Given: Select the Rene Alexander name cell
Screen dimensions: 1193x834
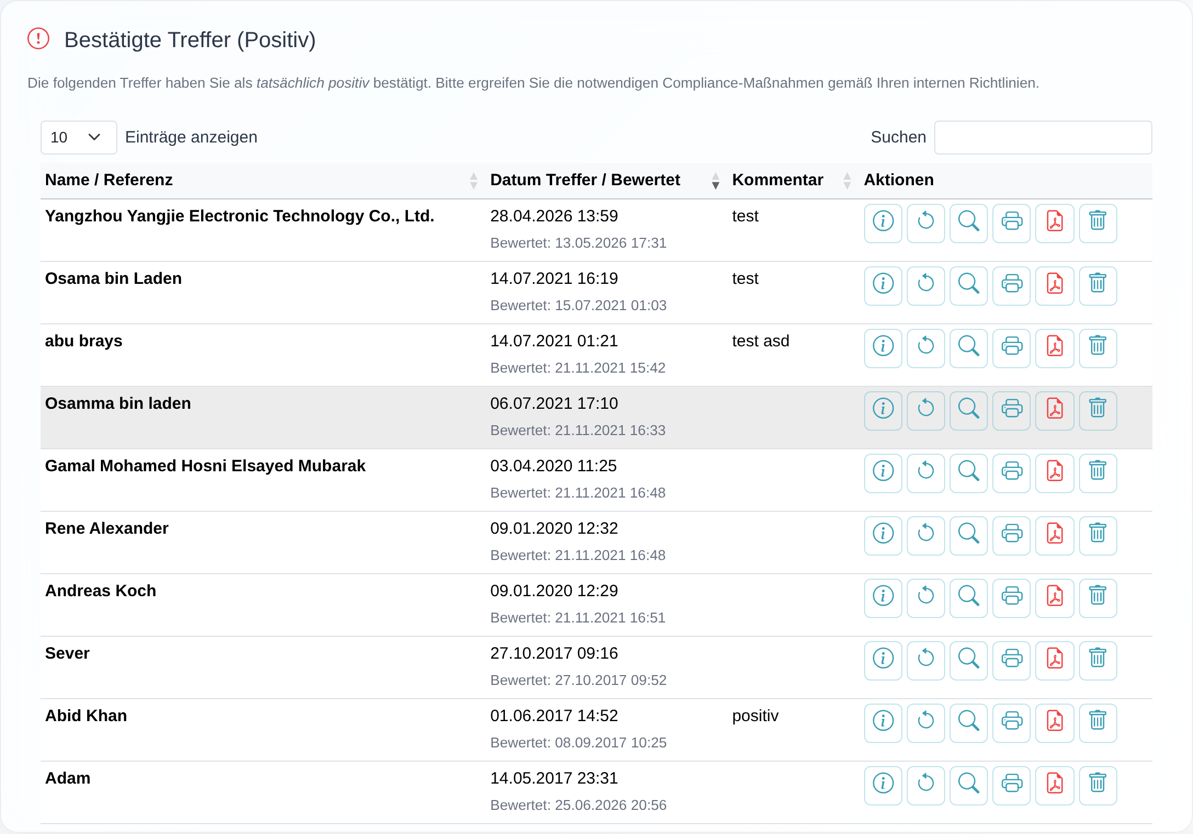Looking at the screenshot, I should tap(106, 528).
